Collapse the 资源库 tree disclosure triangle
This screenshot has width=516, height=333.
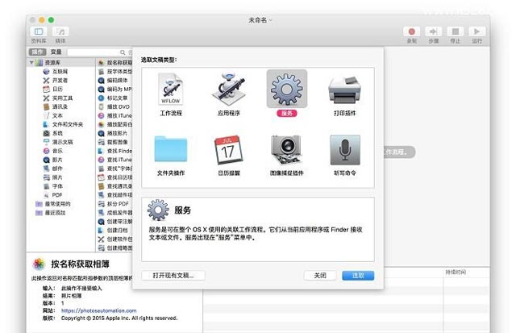(31, 63)
